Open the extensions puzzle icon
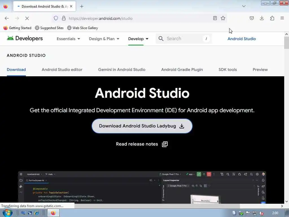 (272, 18)
